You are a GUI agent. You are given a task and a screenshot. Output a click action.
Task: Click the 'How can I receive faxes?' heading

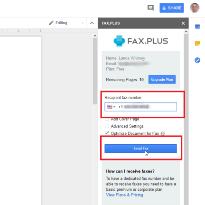[130, 171]
